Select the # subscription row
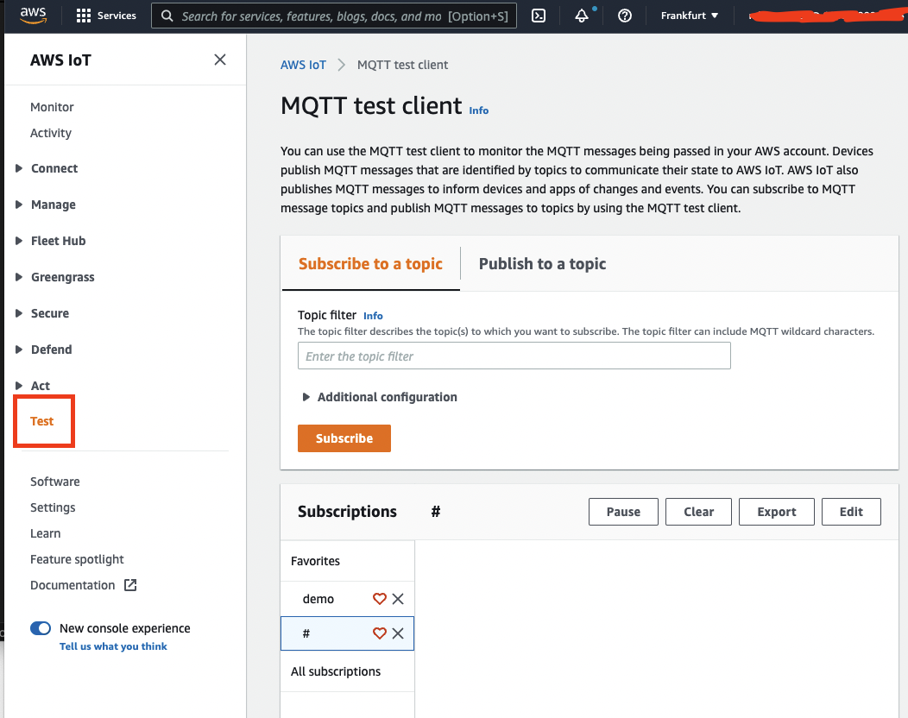 coord(348,633)
